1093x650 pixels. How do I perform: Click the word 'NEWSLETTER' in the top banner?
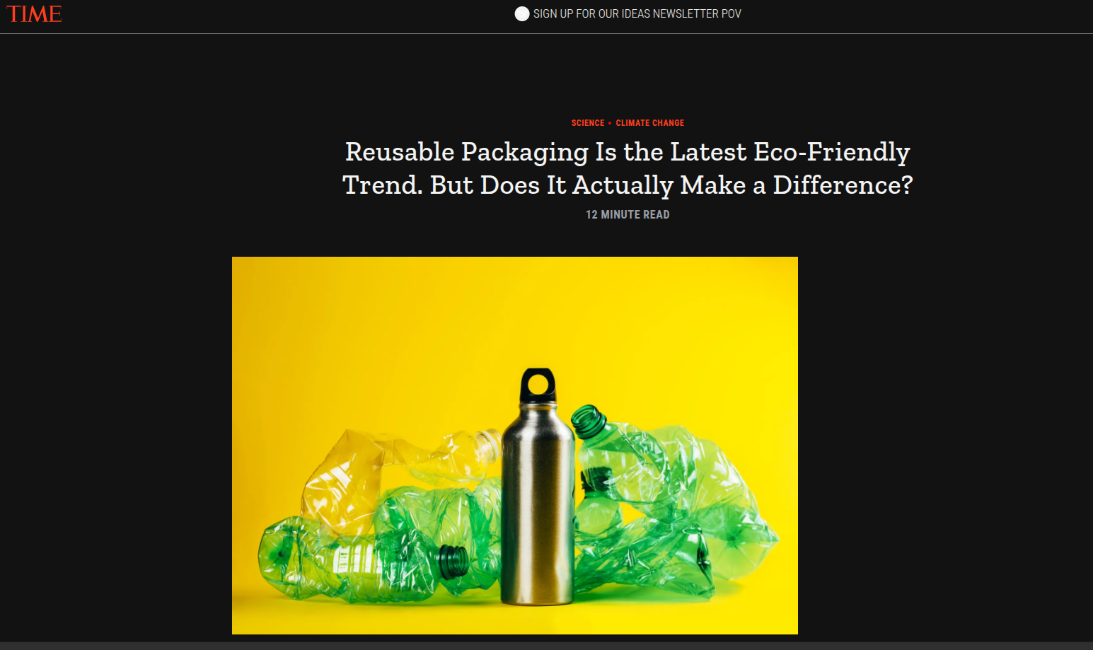(x=686, y=14)
